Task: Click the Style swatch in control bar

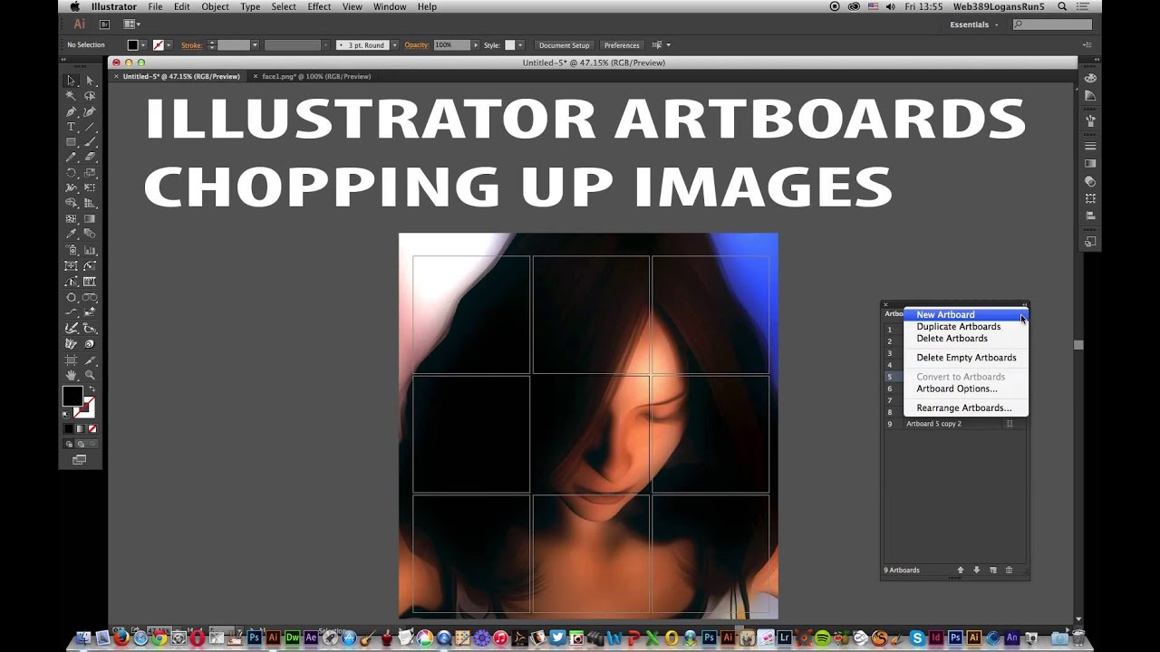Action: pos(509,45)
